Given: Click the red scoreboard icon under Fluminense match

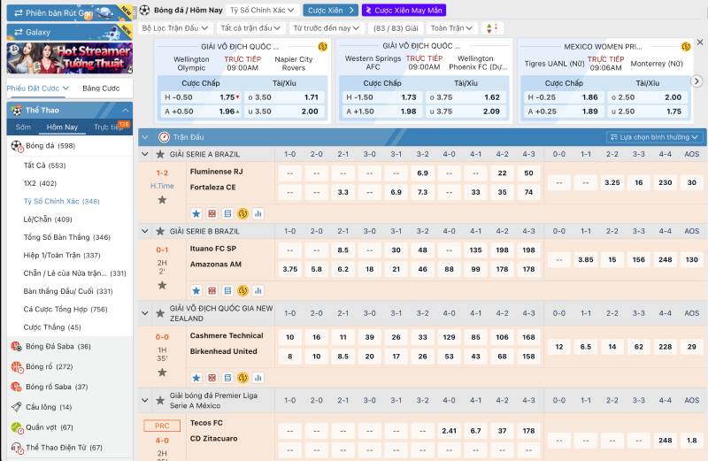Looking at the screenshot, I should click(212, 213).
